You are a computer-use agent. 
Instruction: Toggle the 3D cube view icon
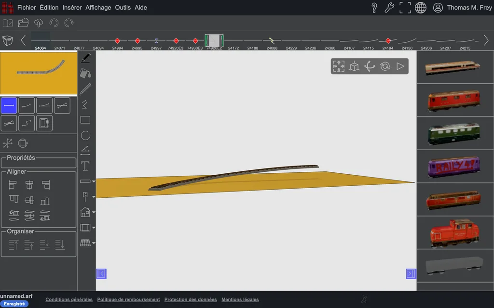click(354, 66)
